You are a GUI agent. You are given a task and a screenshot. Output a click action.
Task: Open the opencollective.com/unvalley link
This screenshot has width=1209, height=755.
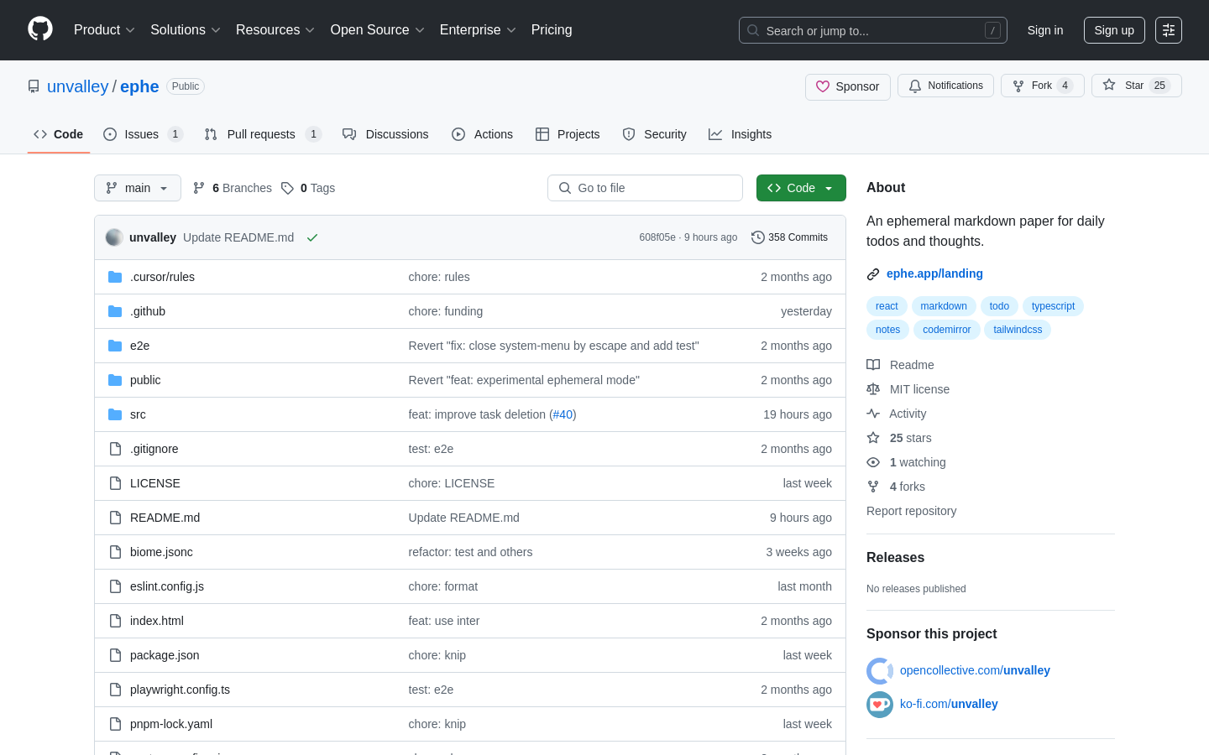[x=975, y=670]
